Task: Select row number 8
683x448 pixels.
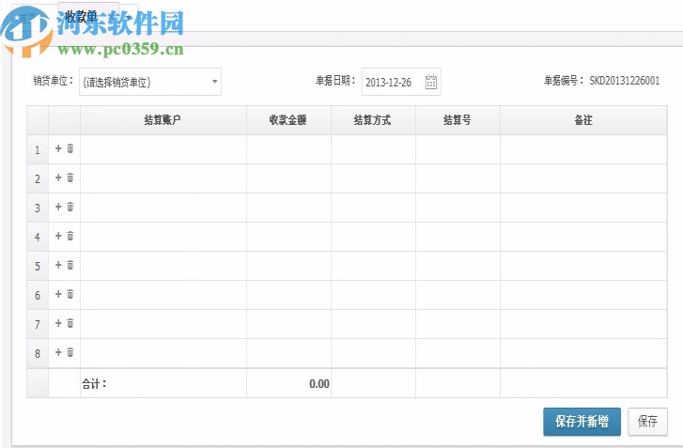Action: 38,353
